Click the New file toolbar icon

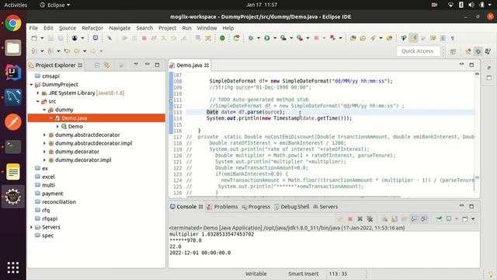(34, 38)
